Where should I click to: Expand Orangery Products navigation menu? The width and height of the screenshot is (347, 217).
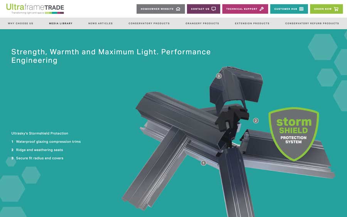[202, 24]
